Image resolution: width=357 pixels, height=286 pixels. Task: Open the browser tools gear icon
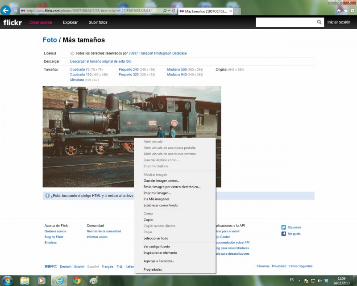click(x=353, y=11)
